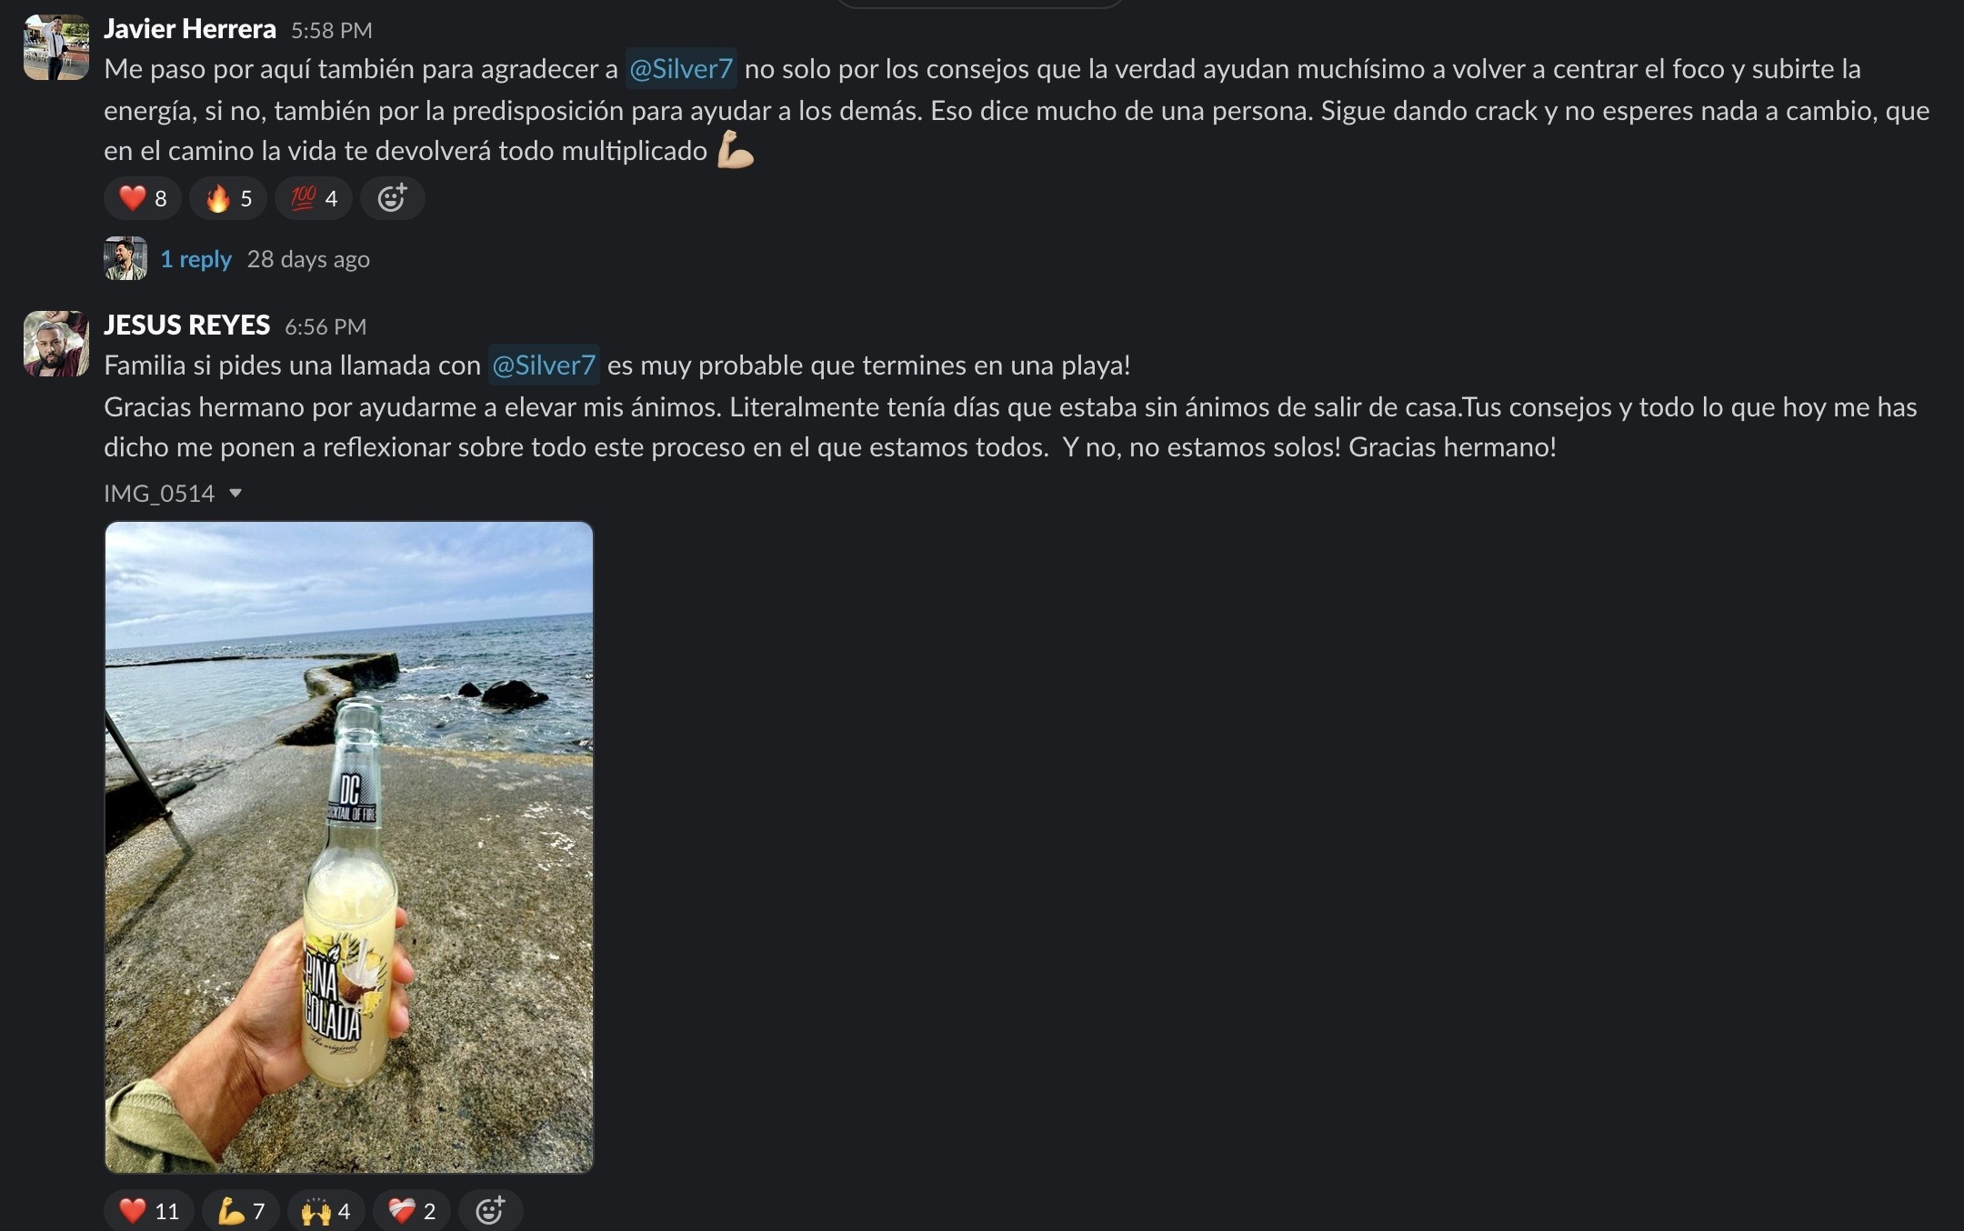Toggle the fire reaction with 5
This screenshot has width=1964, height=1231.
click(228, 198)
